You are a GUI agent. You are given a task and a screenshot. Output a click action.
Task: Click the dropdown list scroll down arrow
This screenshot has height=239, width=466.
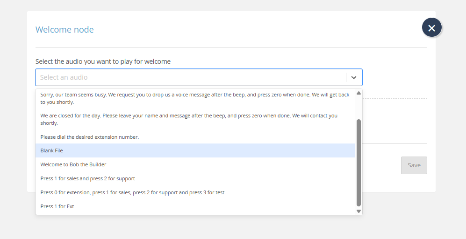pyautogui.click(x=358, y=211)
